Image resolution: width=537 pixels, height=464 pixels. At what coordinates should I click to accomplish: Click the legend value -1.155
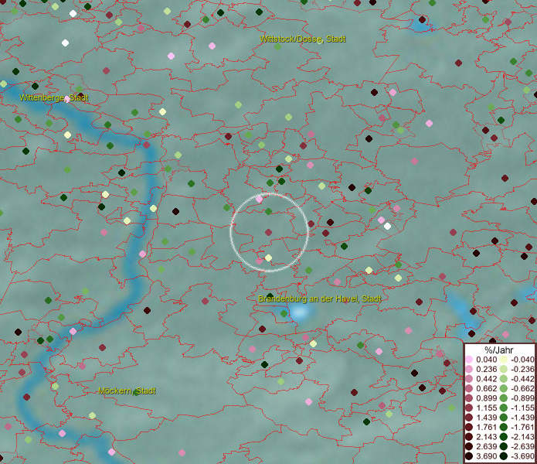[x=522, y=408]
